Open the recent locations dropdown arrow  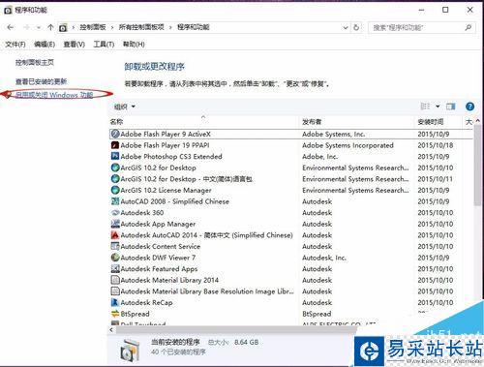coord(39,28)
